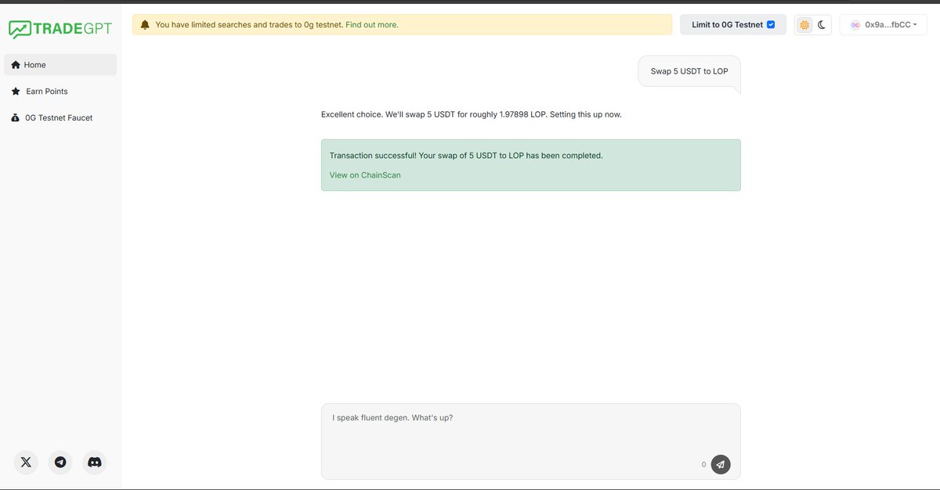This screenshot has height=490, width=940.
Task: Click the 'Swap 5 USDT to LOP' message bubble
Action: pos(689,72)
